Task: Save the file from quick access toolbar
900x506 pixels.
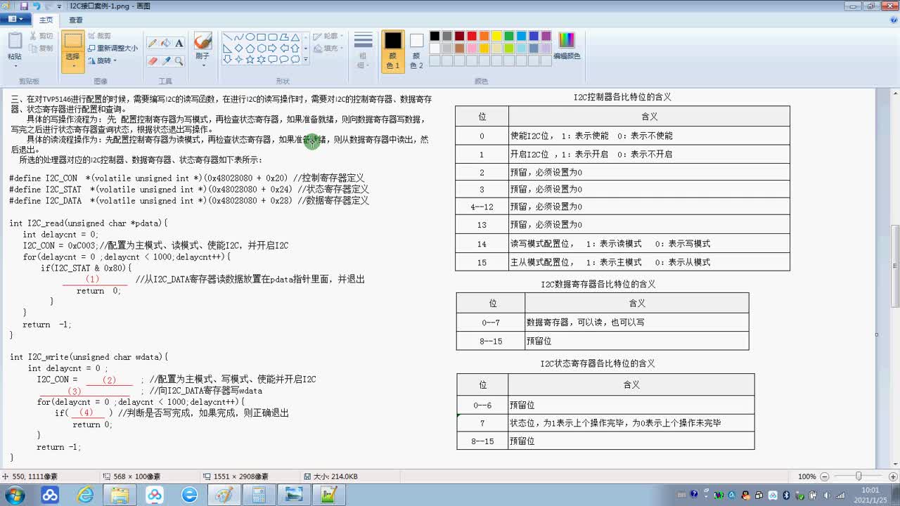Action: (24, 6)
